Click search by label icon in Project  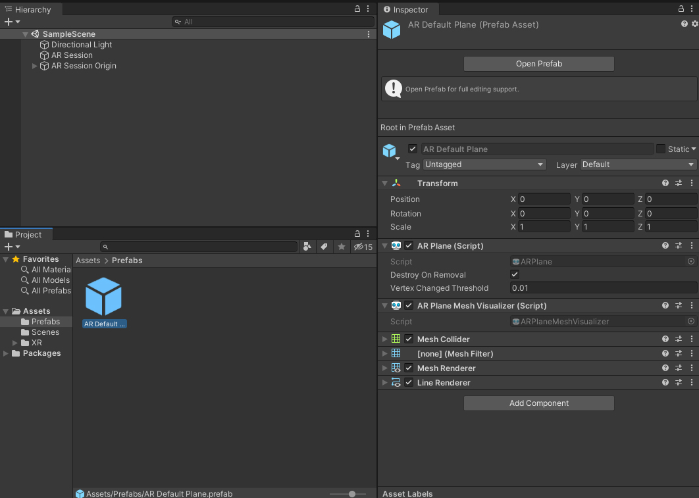click(x=324, y=247)
